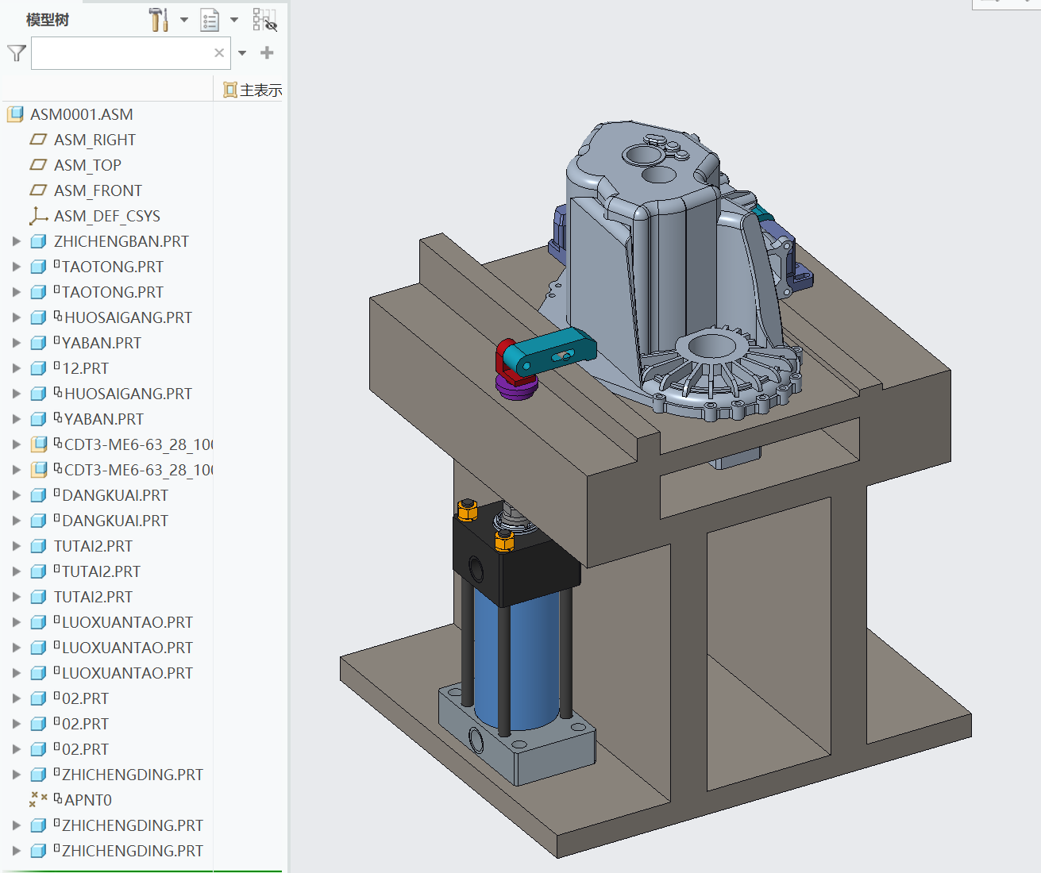Screen dimensions: 1041x873
Task: Expand the 12.PRT part node
Action: [17, 368]
